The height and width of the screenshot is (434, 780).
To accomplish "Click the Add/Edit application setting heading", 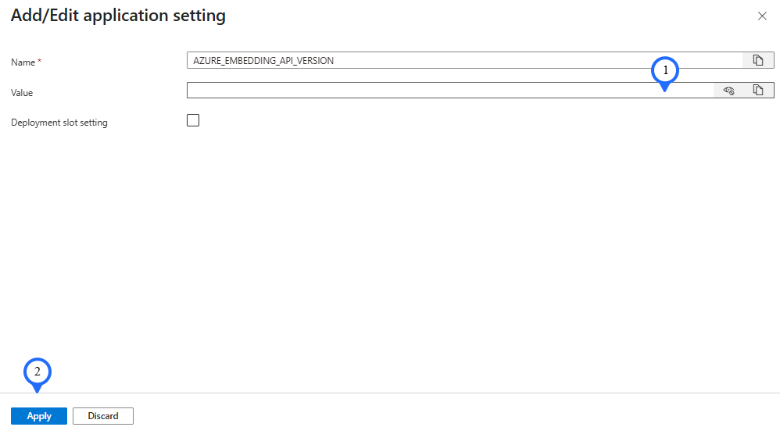I will (118, 16).
